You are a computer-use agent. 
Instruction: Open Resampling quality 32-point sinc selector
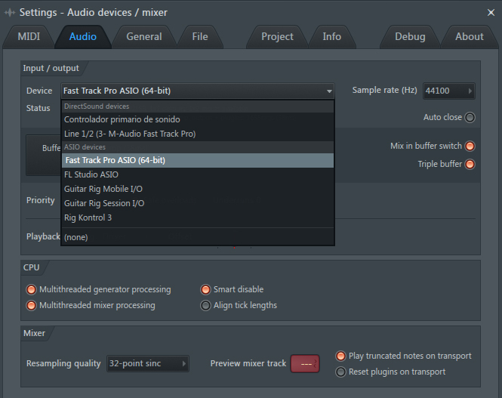point(148,364)
